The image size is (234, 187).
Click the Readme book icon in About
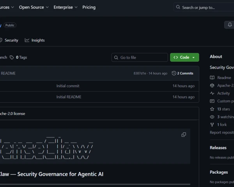(212, 78)
